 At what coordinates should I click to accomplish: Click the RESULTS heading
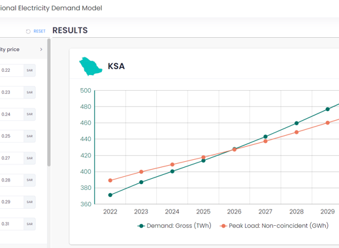[x=70, y=31]
